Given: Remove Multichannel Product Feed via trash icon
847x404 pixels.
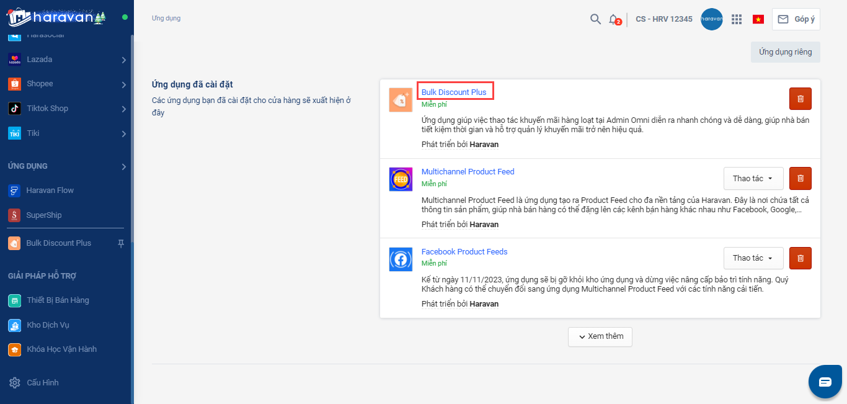Looking at the screenshot, I should pos(800,178).
